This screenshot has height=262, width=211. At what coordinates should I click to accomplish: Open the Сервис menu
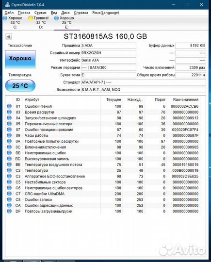[40, 13]
